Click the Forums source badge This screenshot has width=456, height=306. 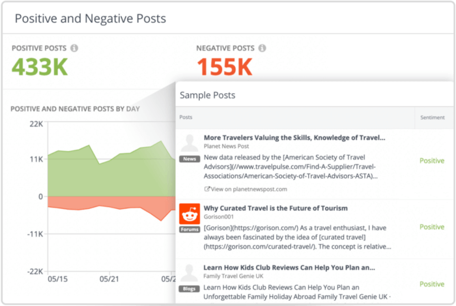pos(189,230)
